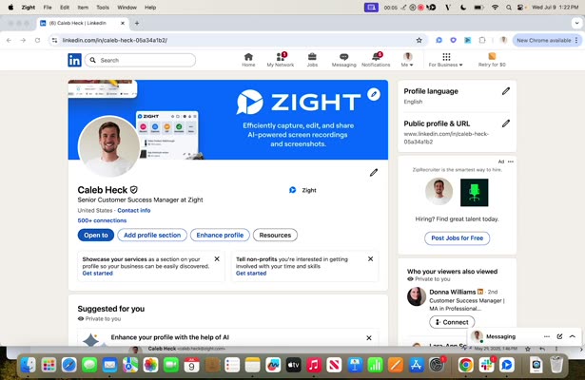Click the Open to button

(96, 235)
